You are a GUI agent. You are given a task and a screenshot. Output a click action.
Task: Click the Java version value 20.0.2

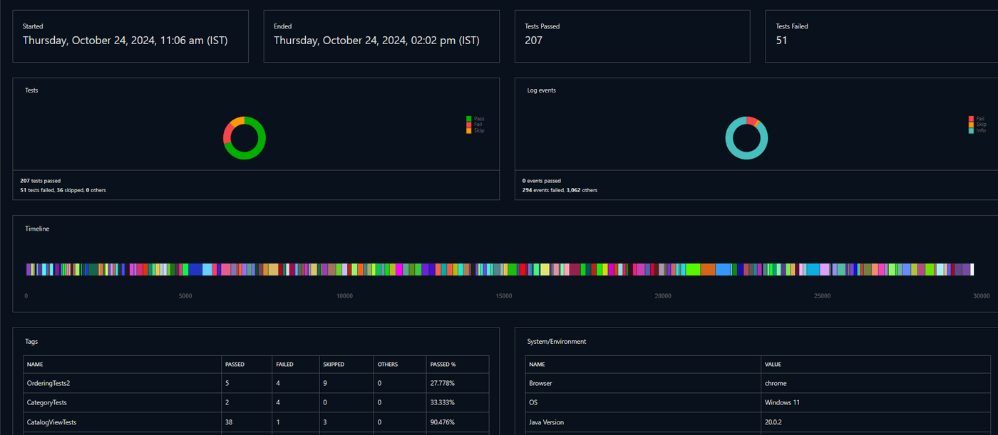point(774,422)
